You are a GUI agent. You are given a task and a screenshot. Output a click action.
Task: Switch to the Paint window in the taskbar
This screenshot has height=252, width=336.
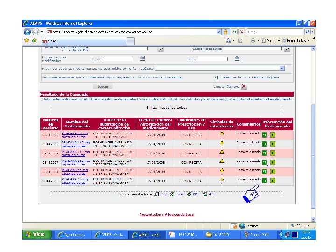click(258, 235)
